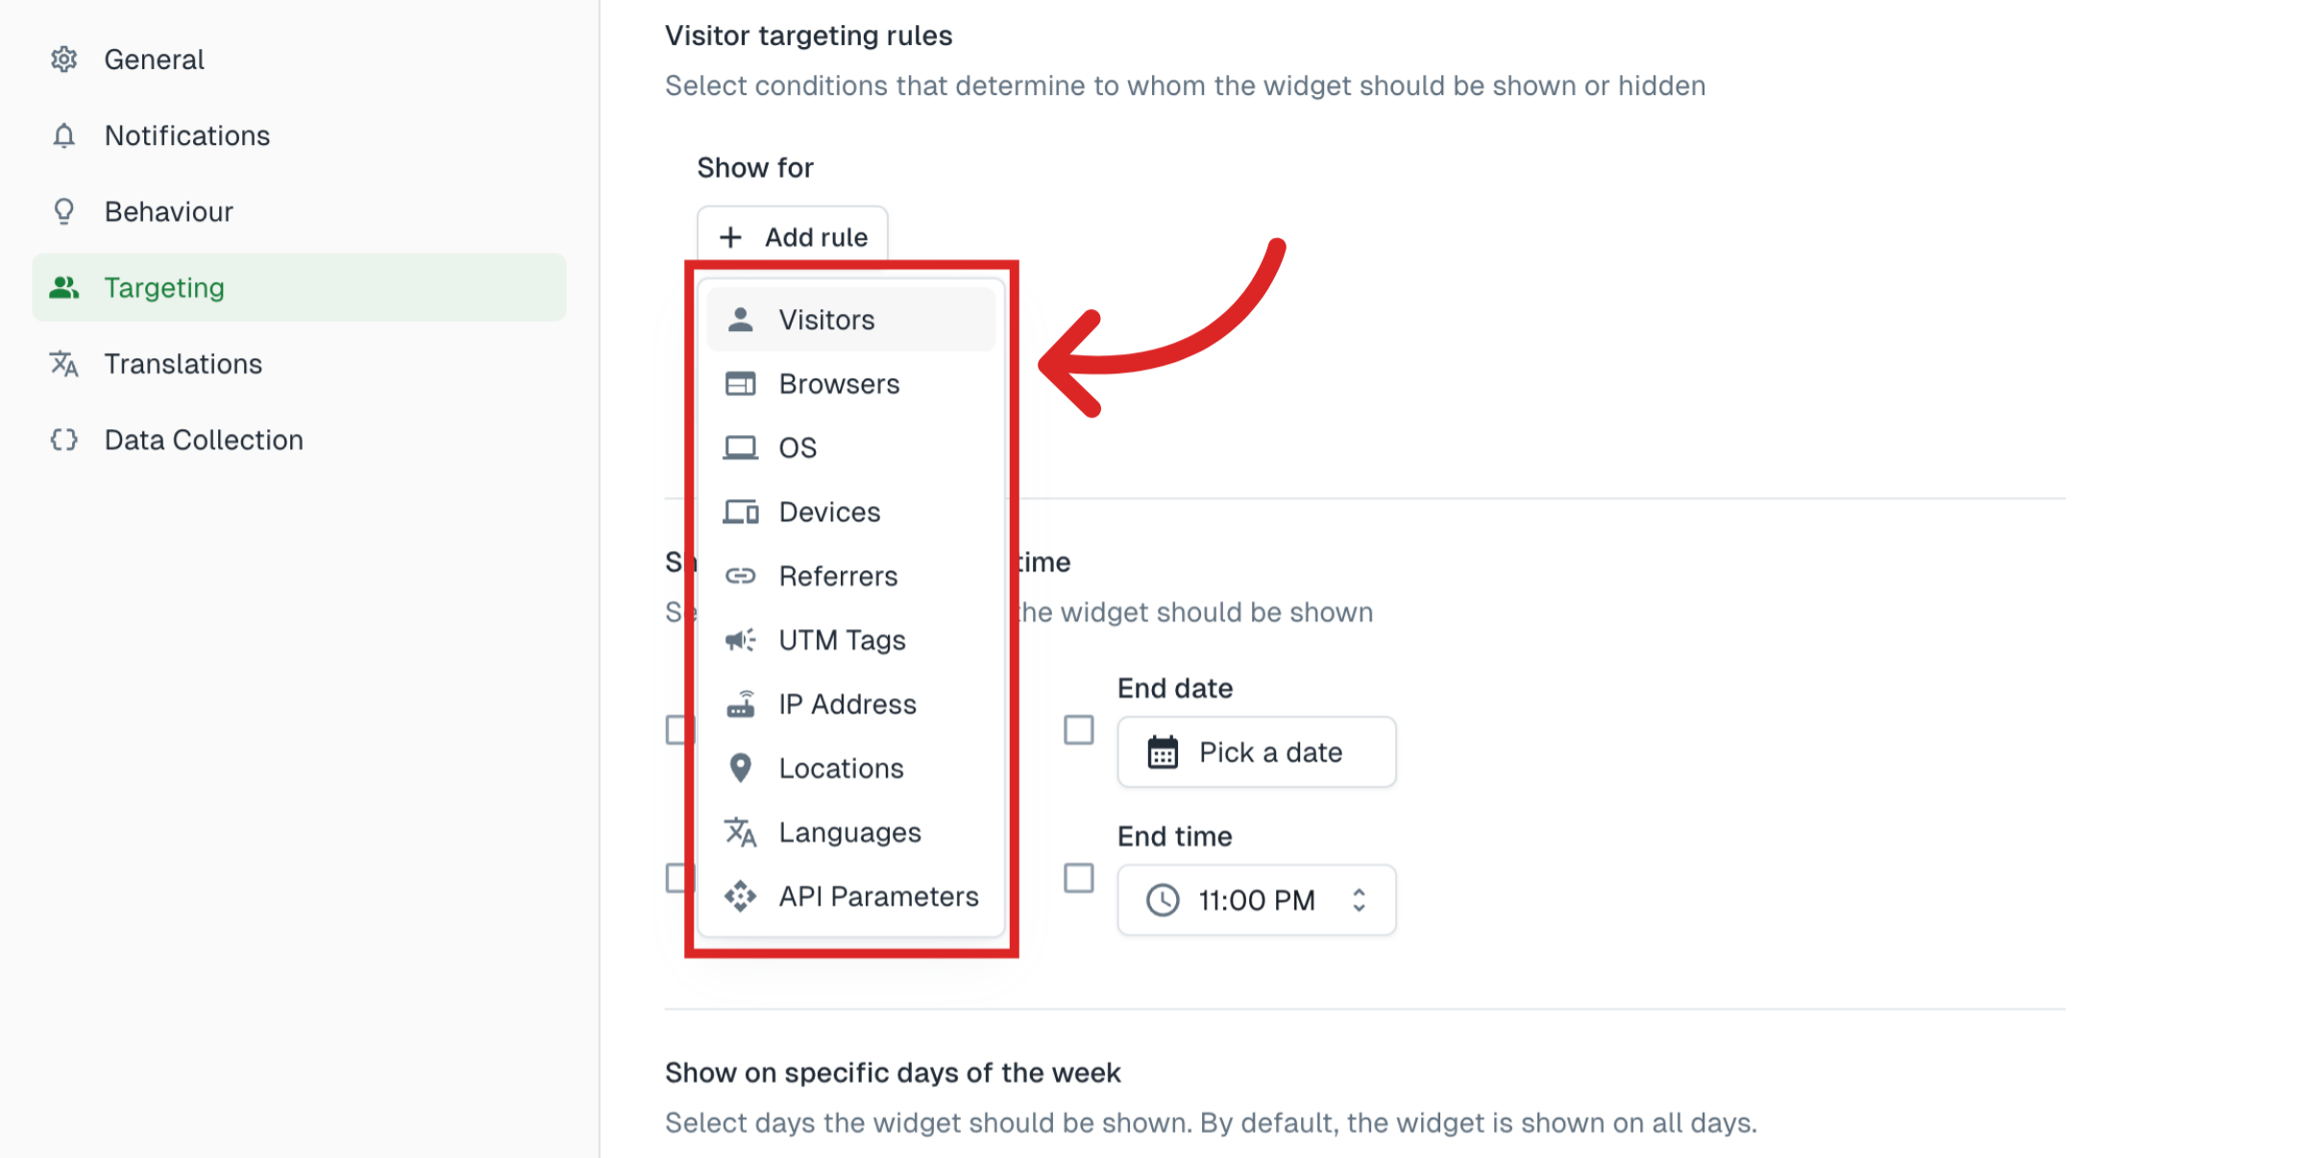Click the Pick a date button

[1256, 752]
